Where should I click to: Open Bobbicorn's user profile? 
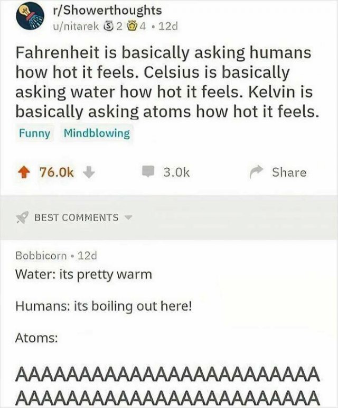click(x=41, y=256)
